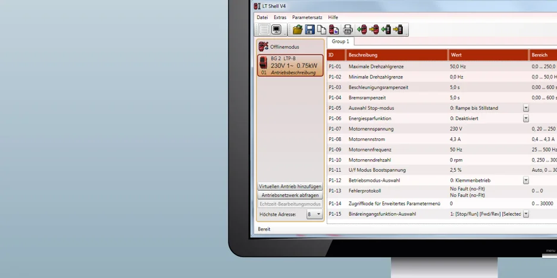Click the copy documents toolbar icon
Image resolution: width=557 pixels, height=278 pixels.
coord(321,30)
